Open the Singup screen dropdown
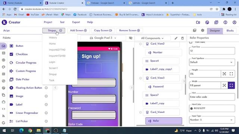This screenshot has height=134, width=239. point(54,31)
